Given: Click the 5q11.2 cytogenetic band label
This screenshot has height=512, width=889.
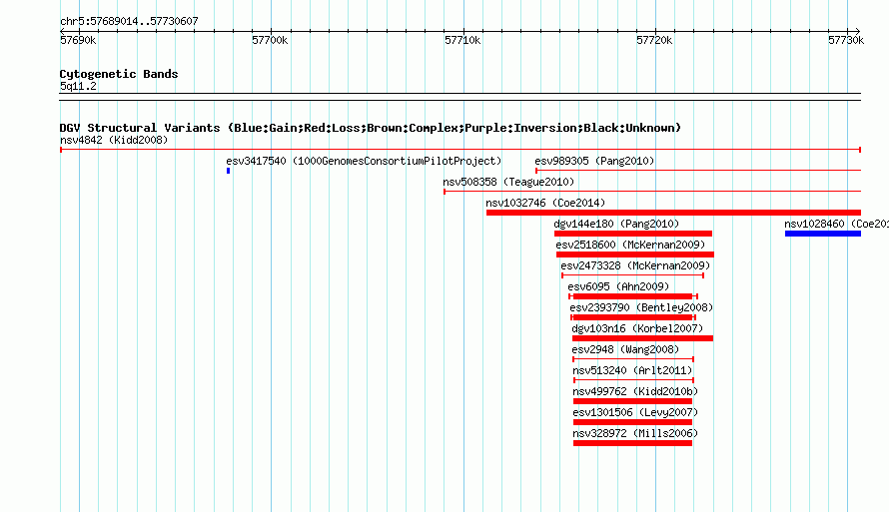Looking at the screenshot, I should (x=78, y=86).
